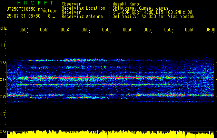Click the 0.9 kHz axis label
The image size is (217, 138).
(3, 79)
